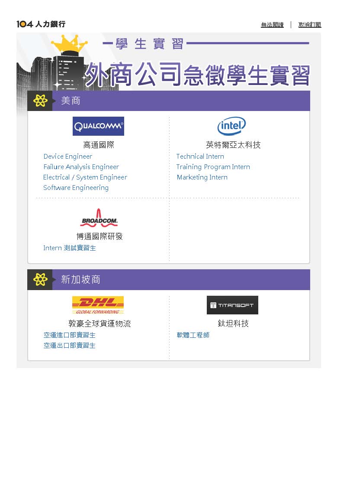Open the Technical Intern link
The image size is (337, 477).
point(200,157)
